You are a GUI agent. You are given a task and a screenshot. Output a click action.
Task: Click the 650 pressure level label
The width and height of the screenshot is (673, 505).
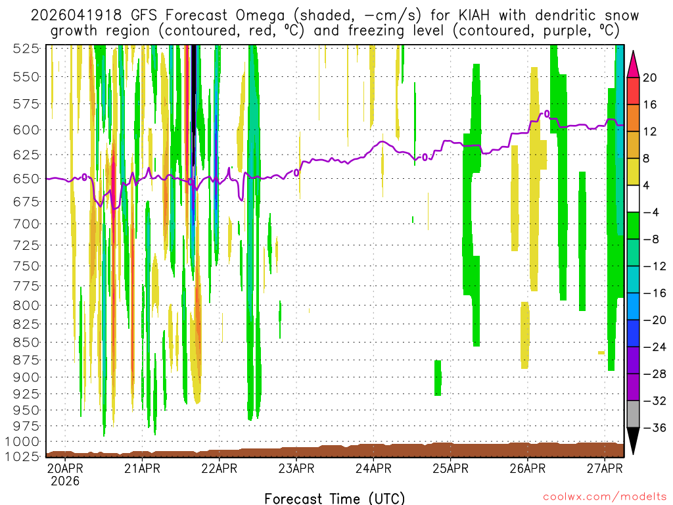click(x=26, y=179)
